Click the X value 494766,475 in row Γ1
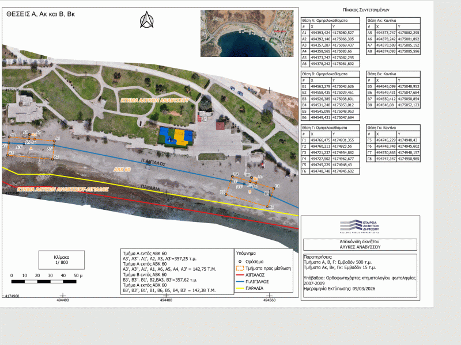461x345 pixels. (320, 140)
